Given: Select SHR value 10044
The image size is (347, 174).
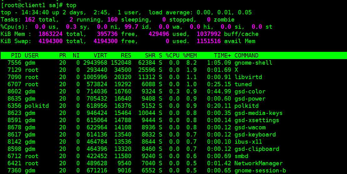Looking at the screenshot, I should click(147, 113).
